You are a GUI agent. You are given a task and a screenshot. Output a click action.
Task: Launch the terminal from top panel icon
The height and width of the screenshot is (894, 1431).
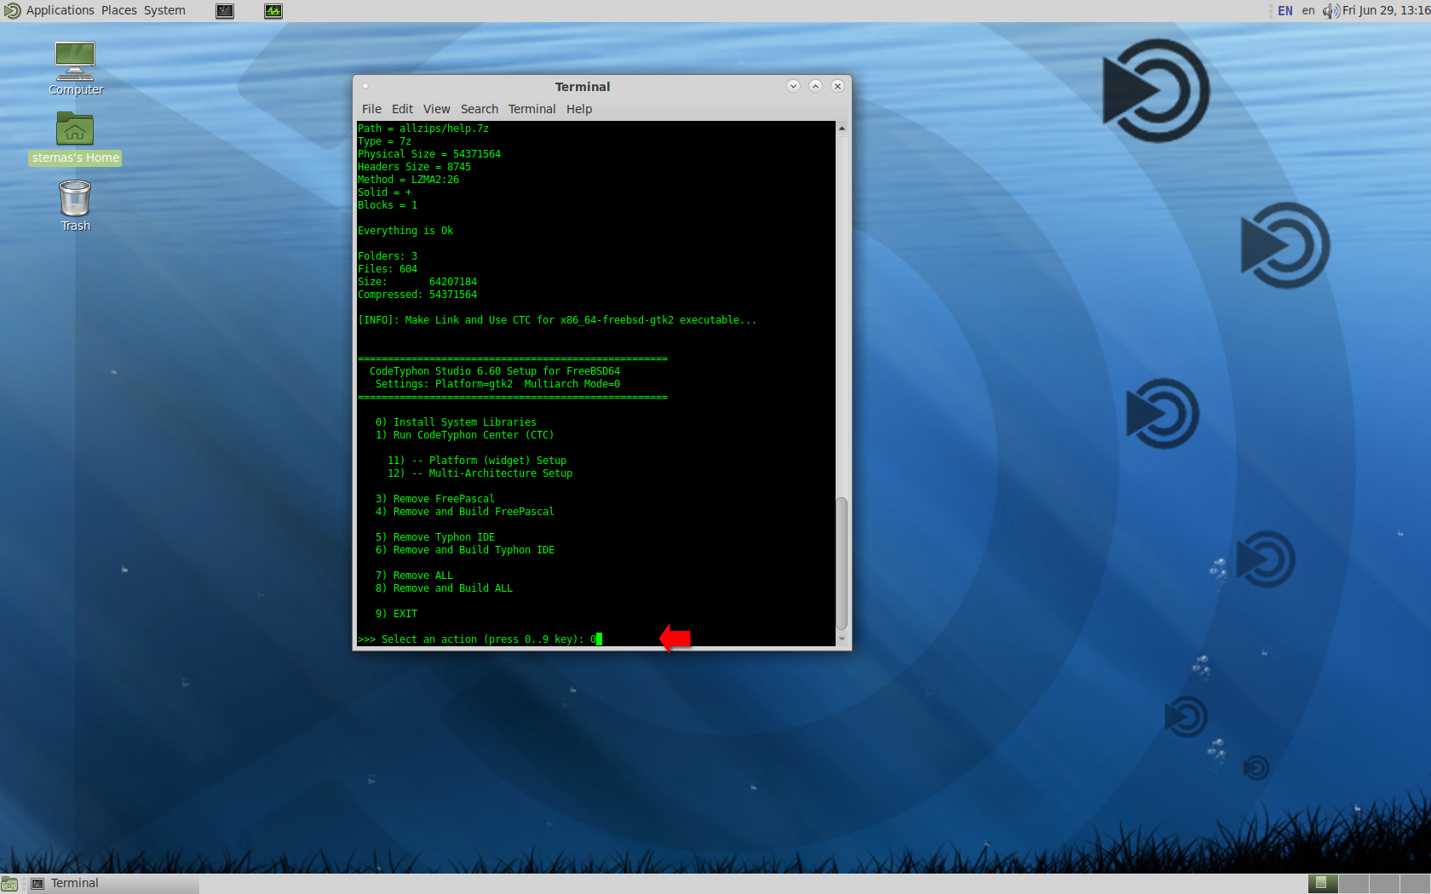(x=225, y=11)
